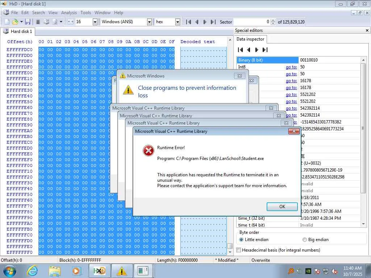Viewport: 371px width, 278px height.
Task: Data inspector: go to next byte icon
Action: coord(257,50)
